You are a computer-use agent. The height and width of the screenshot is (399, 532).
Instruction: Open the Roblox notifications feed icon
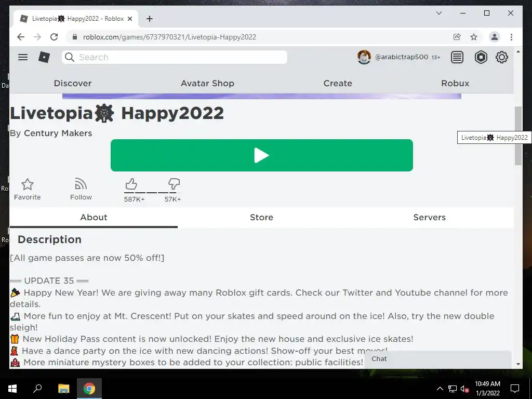(457, 57)
